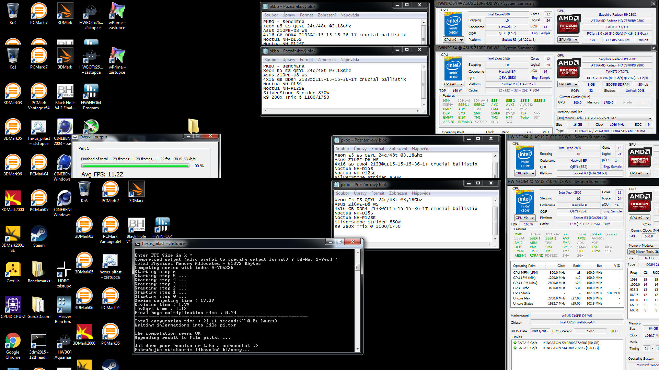Screen dimensions: 659x370
Task: Open the Benchmarks folder on the desktop
Action: click(39, 272)
